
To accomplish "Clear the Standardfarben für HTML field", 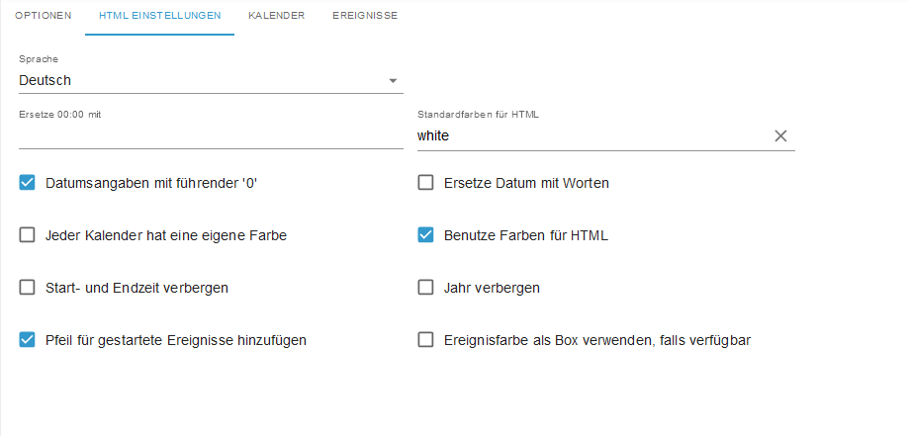I will pyautogui.click(x=780, y=136).
